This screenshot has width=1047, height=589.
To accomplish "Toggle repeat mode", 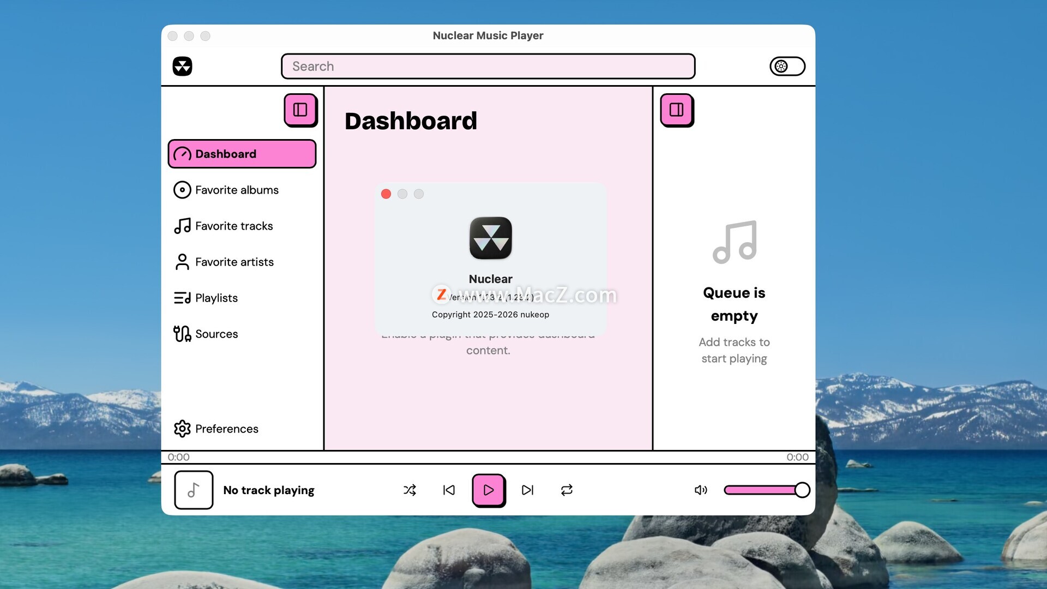I will click(567, 490).
